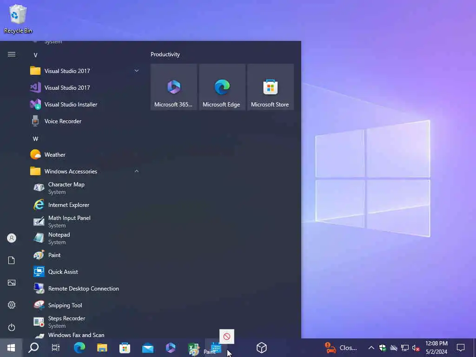Open Microsoft 365 from taskbar
Image resolution: width=476 pixels, height=357 pixels.
(x=171, y=348)
